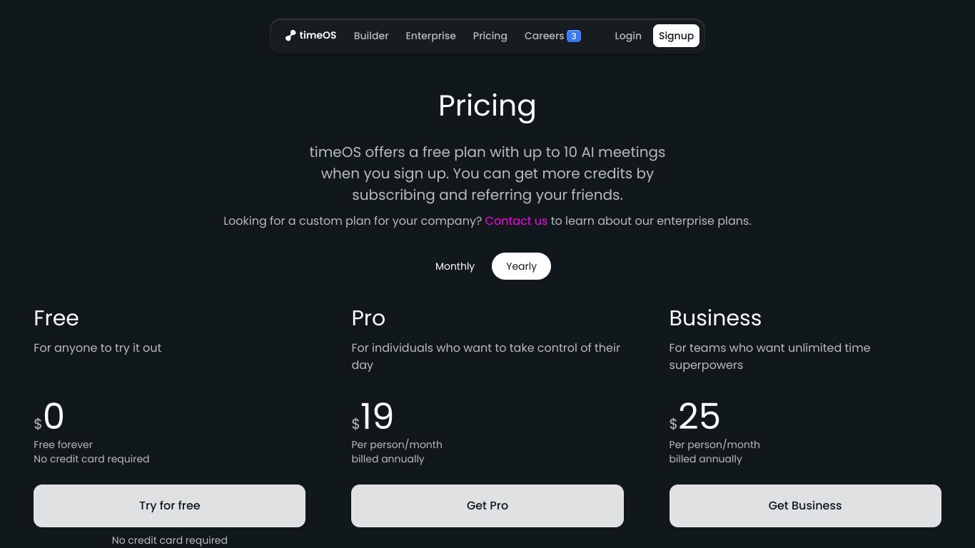Select Pricing in the navigation bar

490,36
